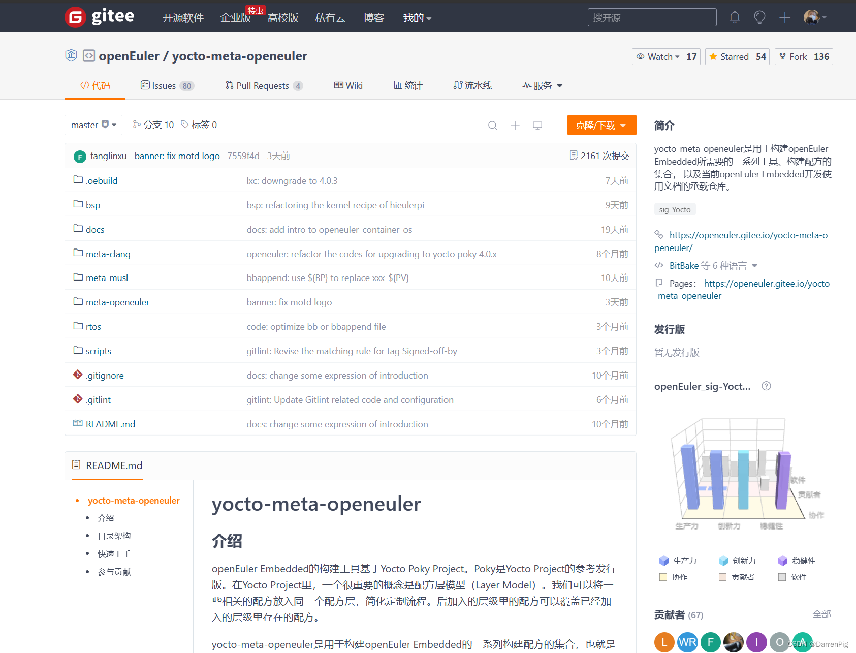Open the 流水线 tab
Screen dimensions: 856x653
tap(472, 85)
